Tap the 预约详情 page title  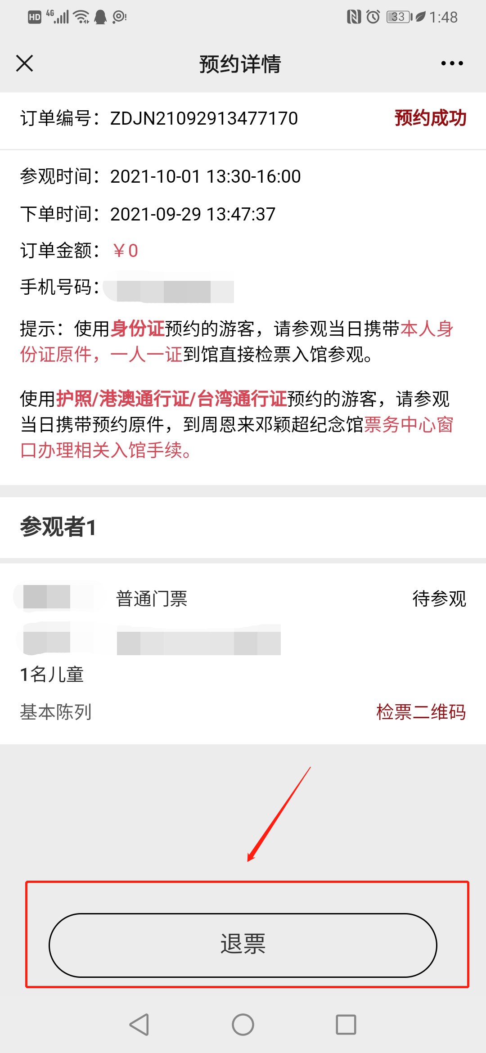[x=240, y=64]
